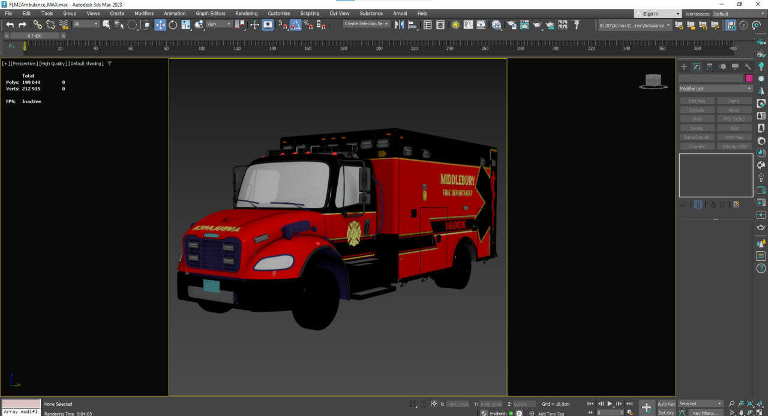Image resolution: width=768 pixels, height=416 pixels.
Task: Select the Select and Link tool
Action: pyautogui.click(x=37, y=25)
